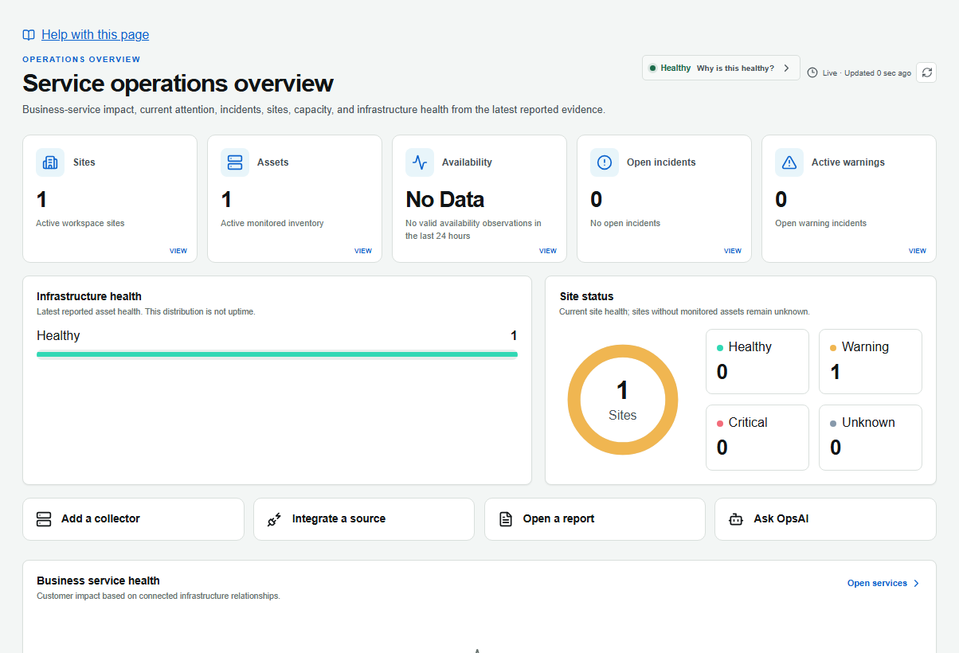Click the chevron arrow beside Open services

(916, 584)
